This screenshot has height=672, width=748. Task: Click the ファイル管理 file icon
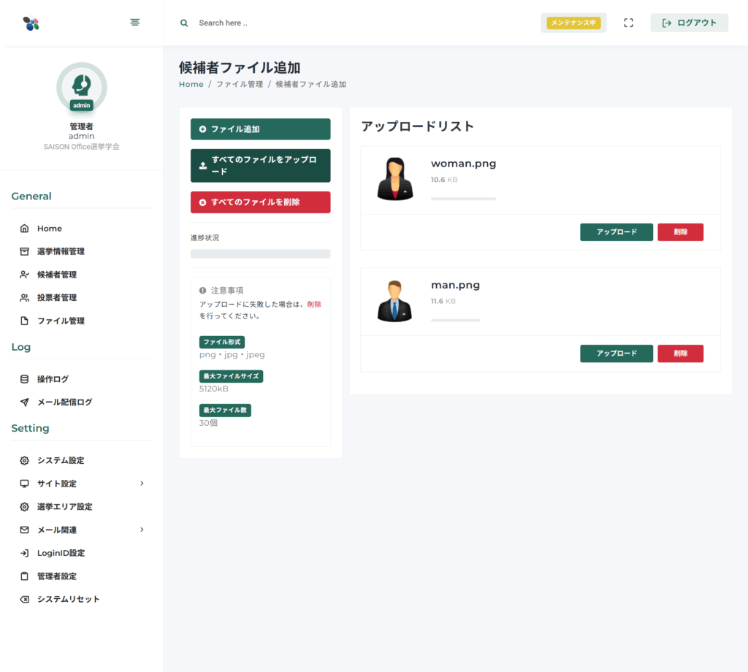click(24, 321)
